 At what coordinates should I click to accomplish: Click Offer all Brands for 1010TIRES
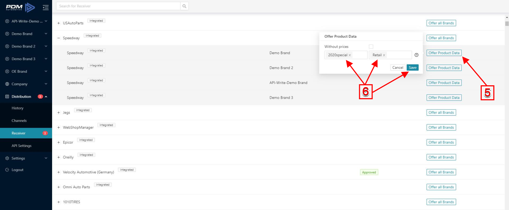click(x=441, y=202)
